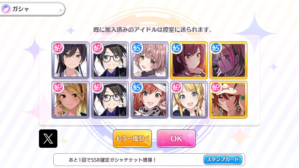The image size is (299, 168).
Task: View the gold-framed dark red-haired idol card
Action: point(189,60)
